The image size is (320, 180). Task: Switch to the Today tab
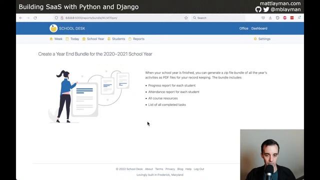tap(74, 39)
